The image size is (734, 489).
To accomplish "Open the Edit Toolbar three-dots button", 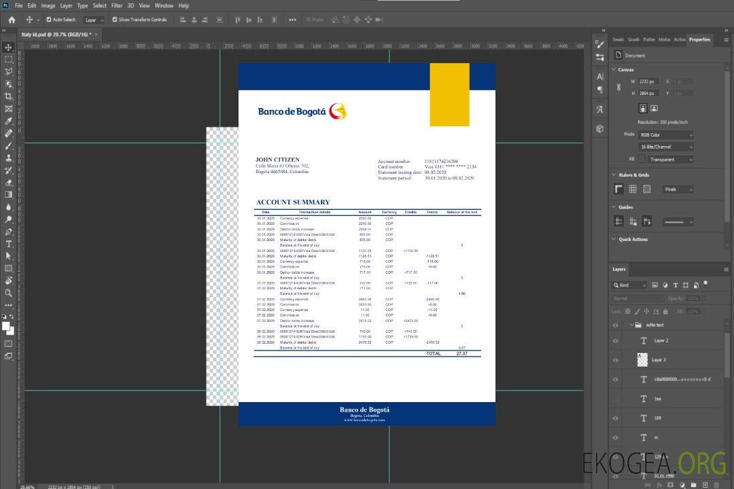I will pos(8,305).
